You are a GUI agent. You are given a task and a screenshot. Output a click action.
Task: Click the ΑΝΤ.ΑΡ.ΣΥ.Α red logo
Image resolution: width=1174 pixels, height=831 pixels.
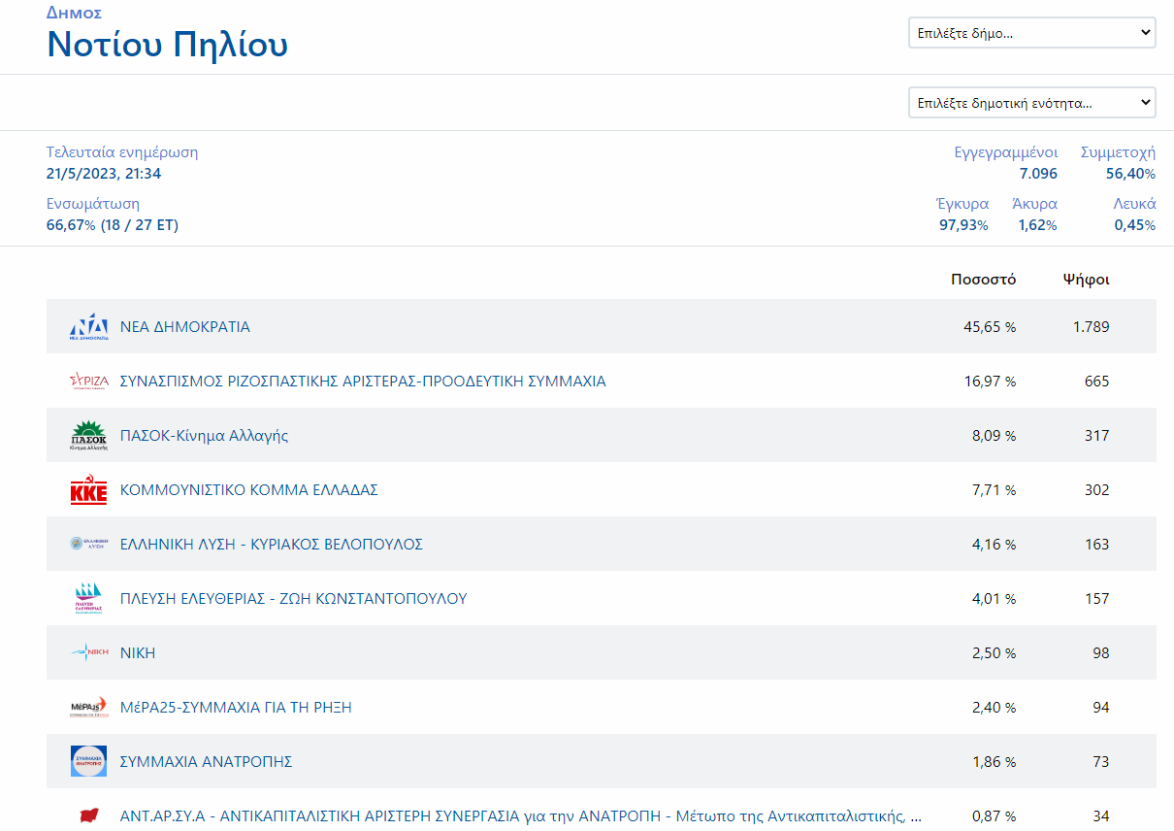(x=88, y=815)
